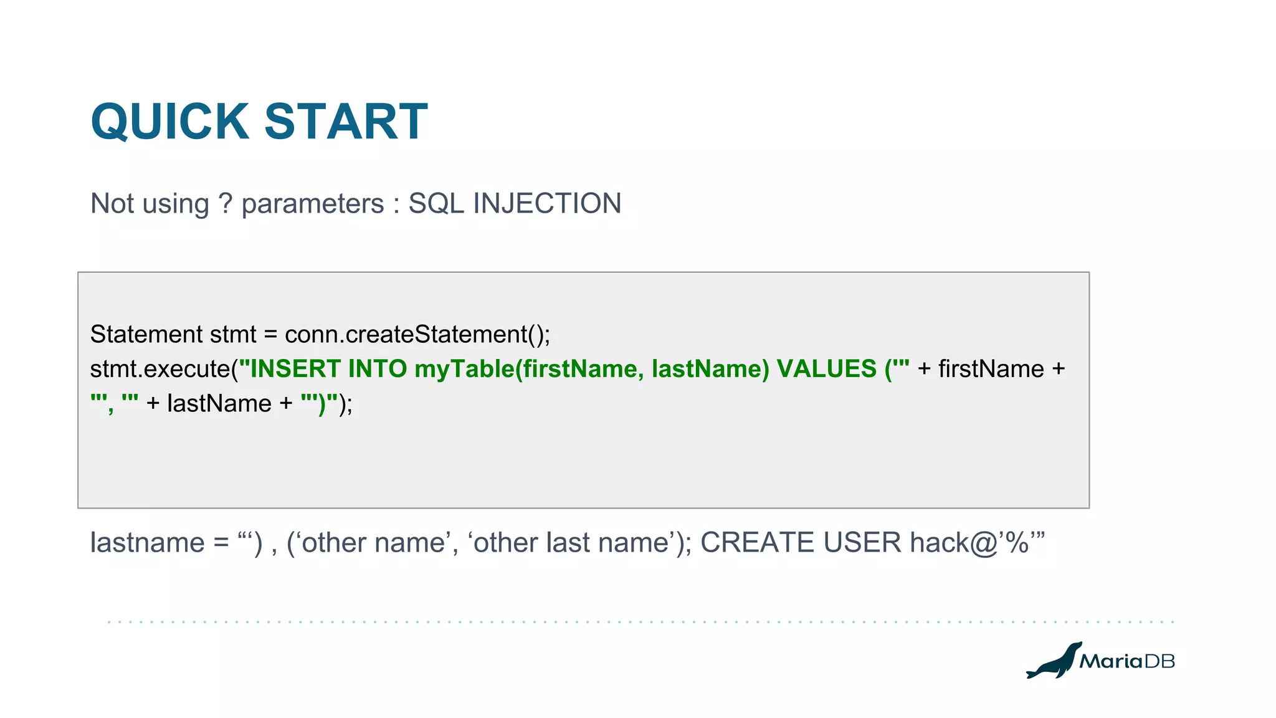Click the 'Statement stmt = conn.createStatement();' code line
The height and width of the screenshot is (718, 1276).
[x=320, y=335]
